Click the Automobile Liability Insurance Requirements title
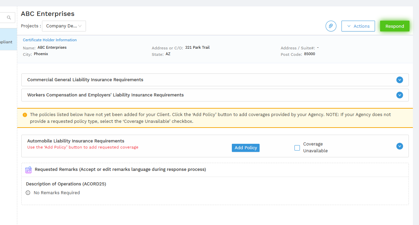 pyautogui.click(x=76, y=141)
